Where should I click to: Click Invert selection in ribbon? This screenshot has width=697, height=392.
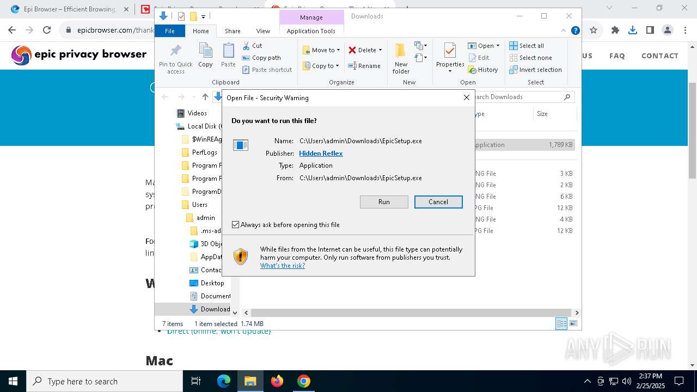pyautogui.click(x=535, y=70)
